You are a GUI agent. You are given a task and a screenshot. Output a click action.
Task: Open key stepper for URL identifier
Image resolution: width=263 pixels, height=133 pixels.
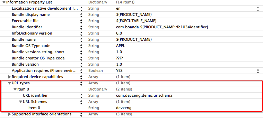[81, 96]
